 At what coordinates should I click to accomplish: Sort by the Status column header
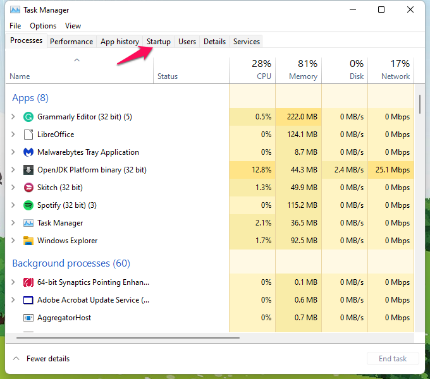[x=191, y=70]
